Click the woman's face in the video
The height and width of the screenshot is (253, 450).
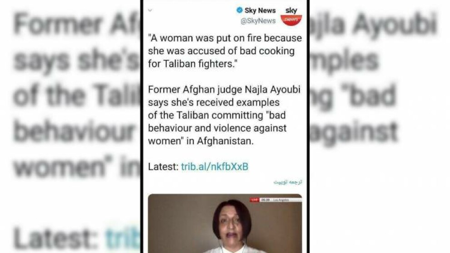(233, 222)
